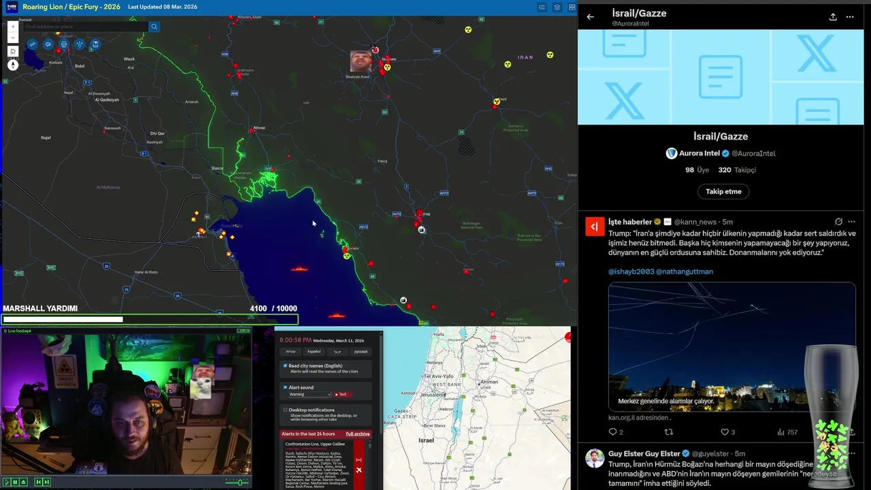Image resolution: width=871 pixels, height=490 pixels.
Task: Zoom out with the map minus button
Action: (x=13, y=37)
